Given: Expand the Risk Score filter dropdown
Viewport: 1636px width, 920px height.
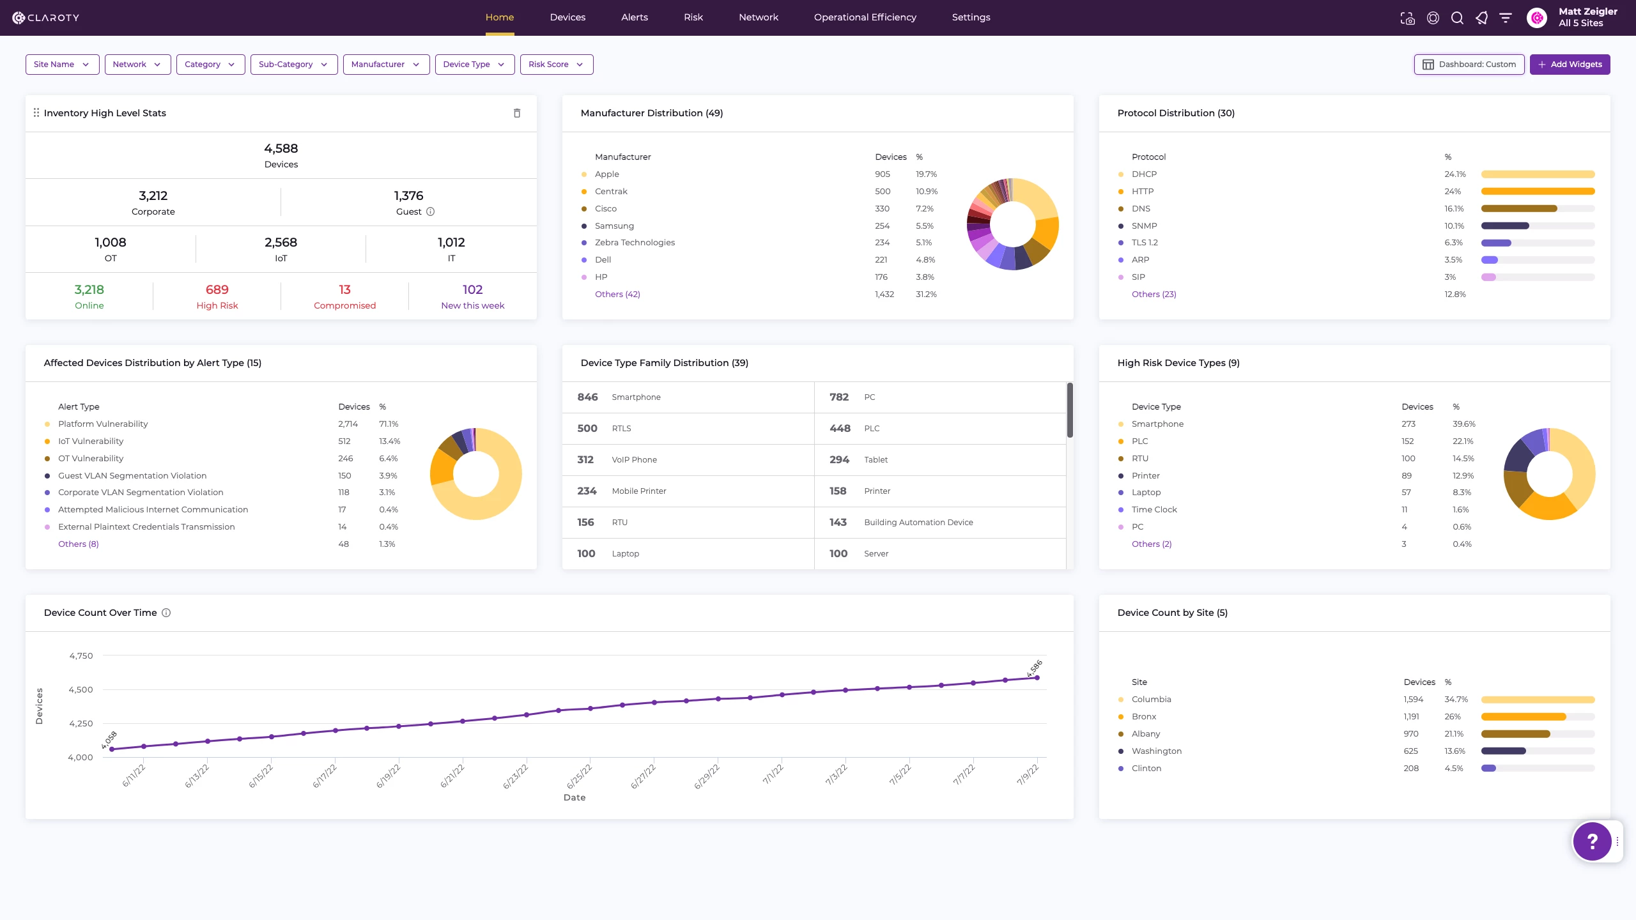Looking at the screenshot, I should click(556, 65).
